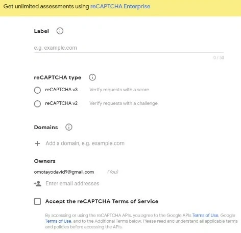Select the reCAPTCHA v2 radio button
Screen dimensions: 241x233
tap(37, 103)
